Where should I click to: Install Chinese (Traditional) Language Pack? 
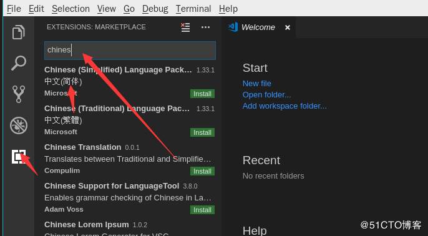[202, 132]
